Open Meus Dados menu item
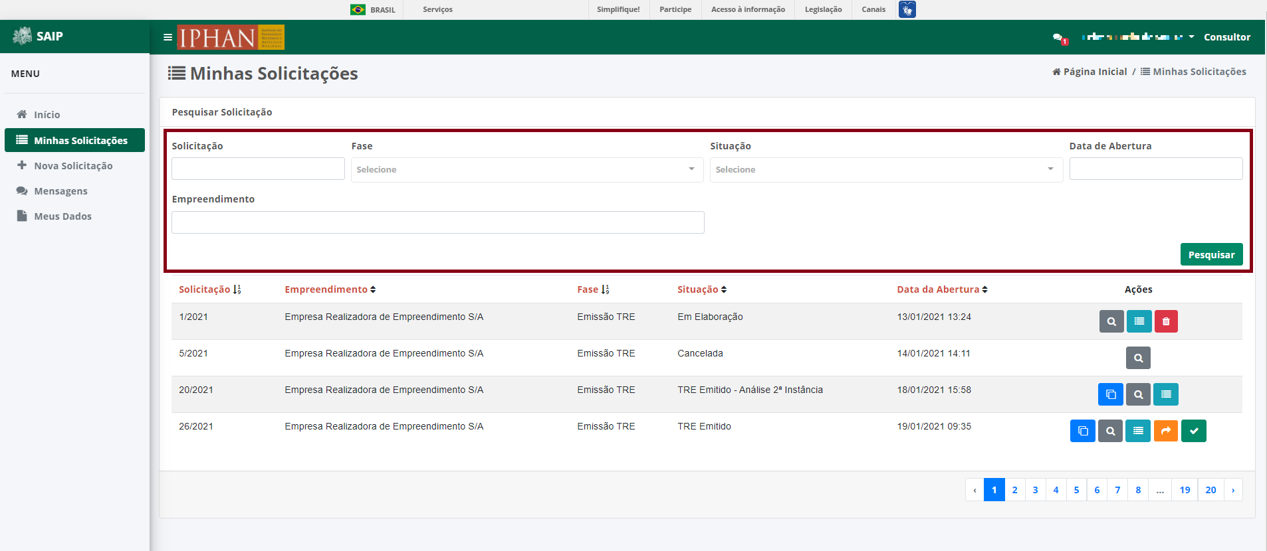Screen dimensions: 1267x551 coord(74,216)
